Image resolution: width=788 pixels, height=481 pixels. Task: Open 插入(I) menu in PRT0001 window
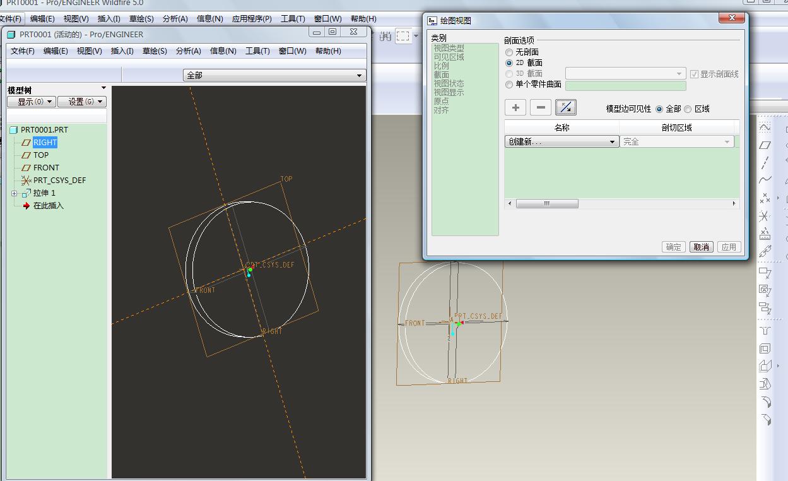coord(122,51)
